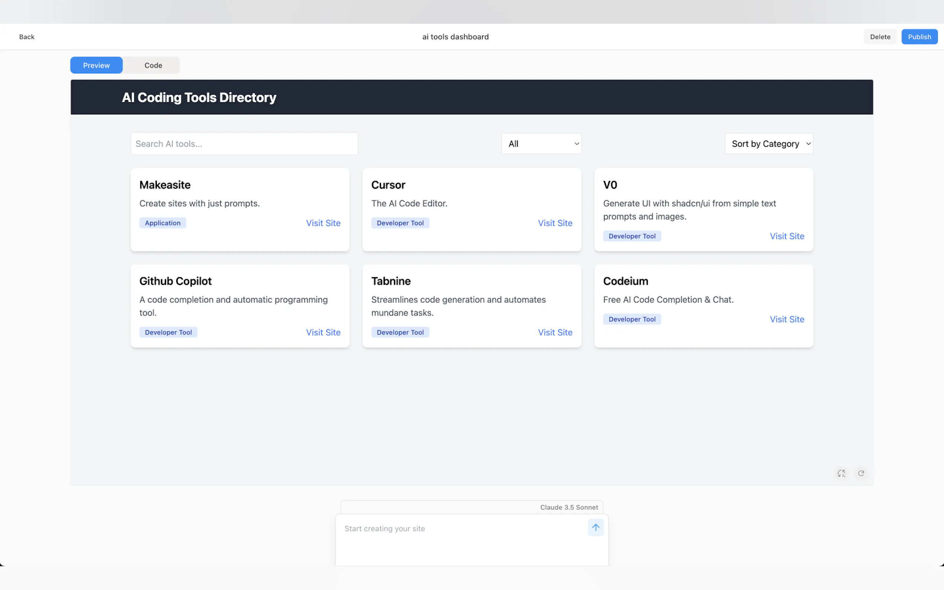
Task: Select the Preview tab
Action: click(x=96, y=65)
